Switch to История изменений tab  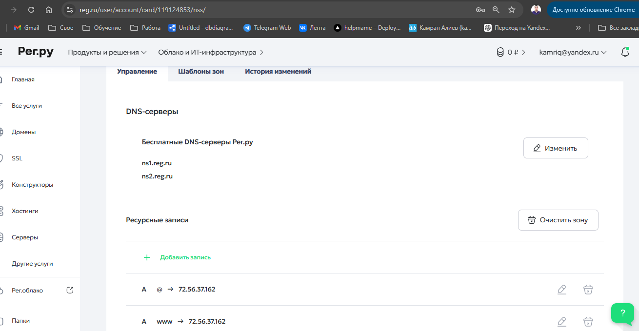tap(278, 71)
